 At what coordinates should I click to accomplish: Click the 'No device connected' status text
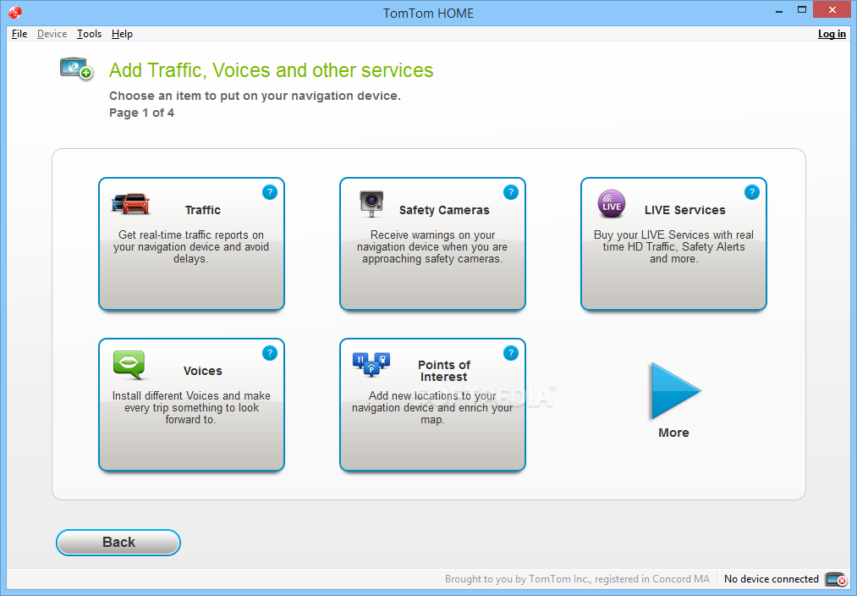(772, 579)
